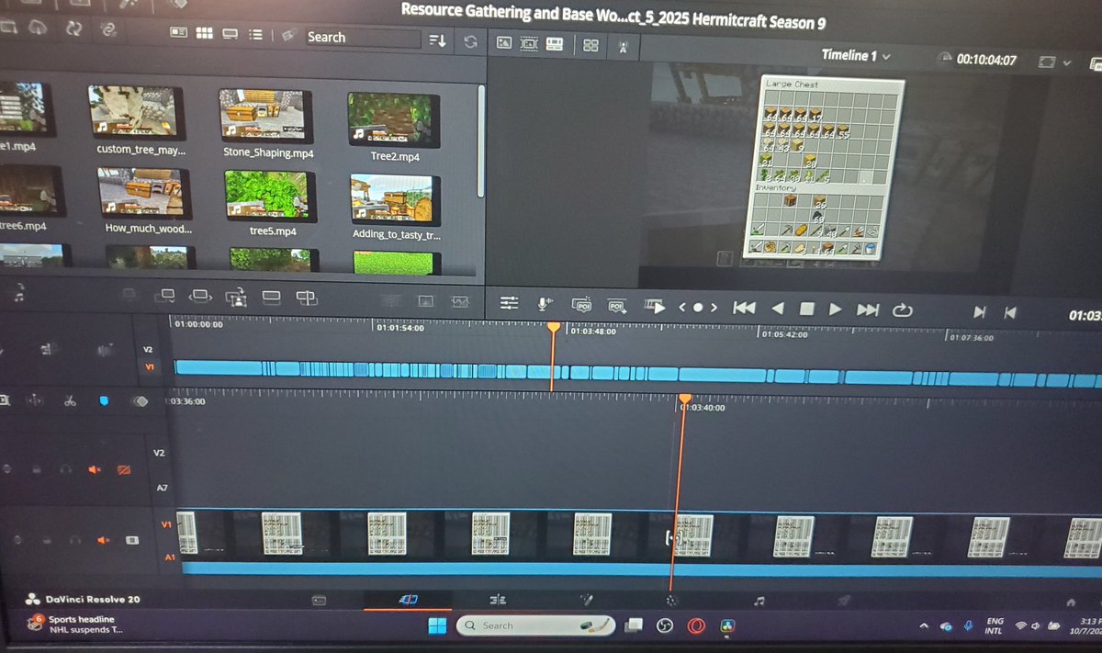Click the upper timeline 01:05:42:00 ruler mark
Image resolution: width=1102 pixels, height=653 pixels.
[x=783, y=336]
